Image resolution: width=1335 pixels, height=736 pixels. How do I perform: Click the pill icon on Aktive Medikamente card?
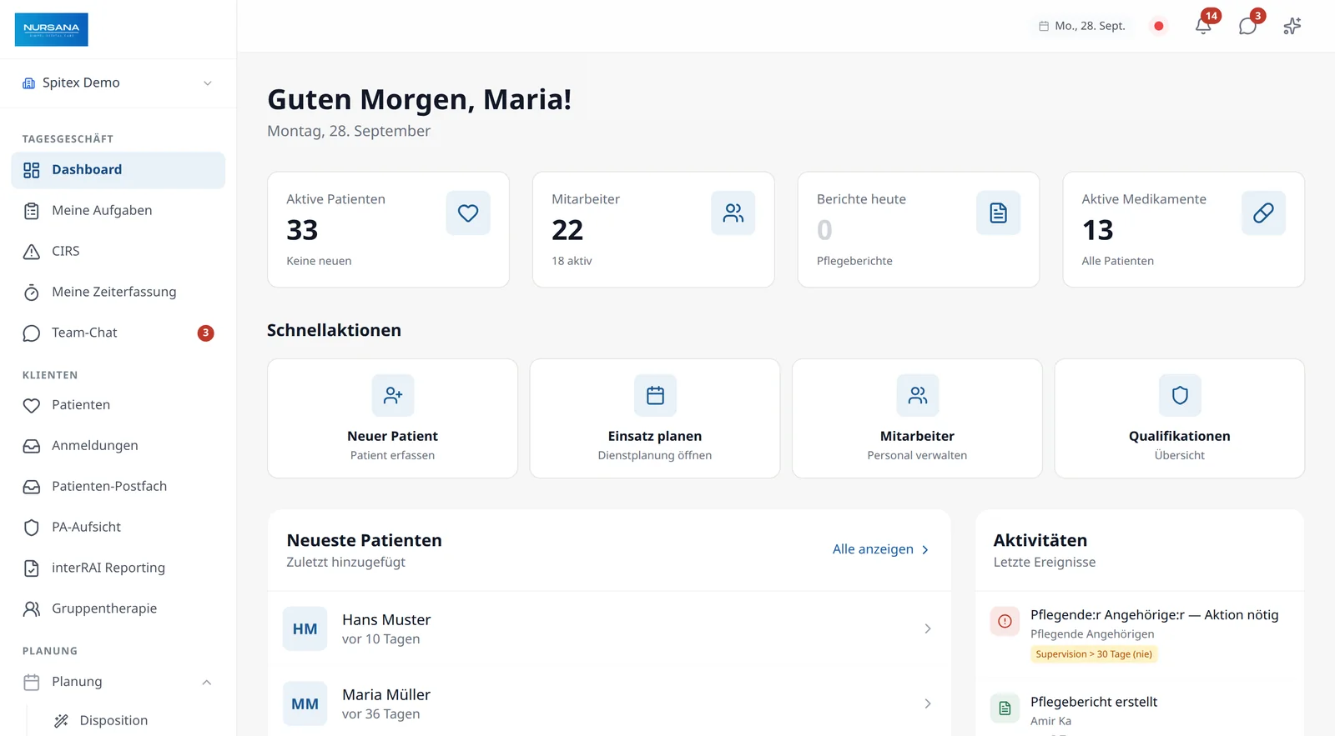pyautogui.click(x=1263, y=213)
